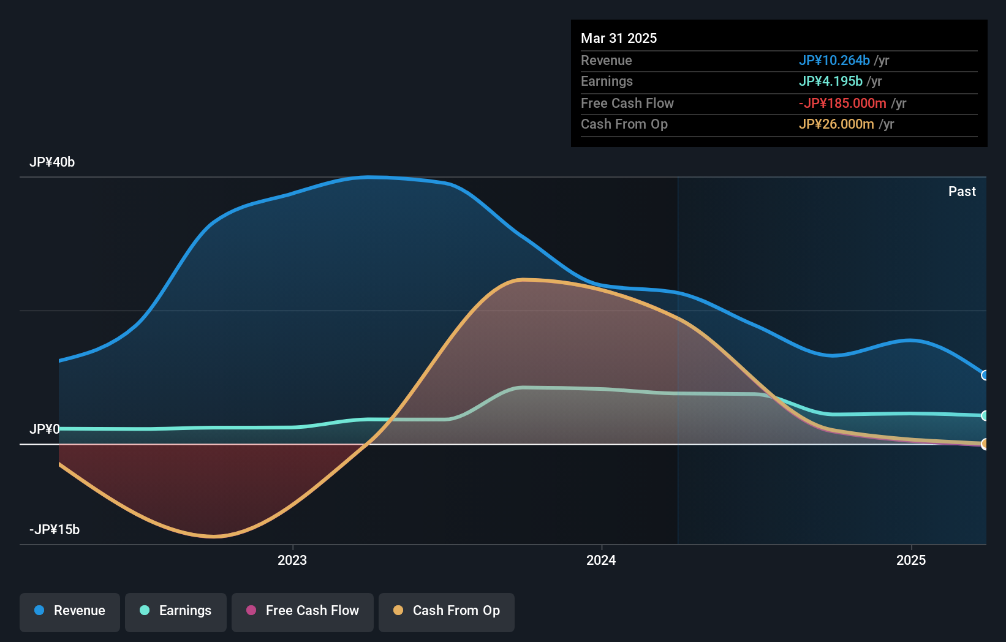Click the Cash From Op tooltip label
Screen dimensions: 1006x642
[624, 124]
